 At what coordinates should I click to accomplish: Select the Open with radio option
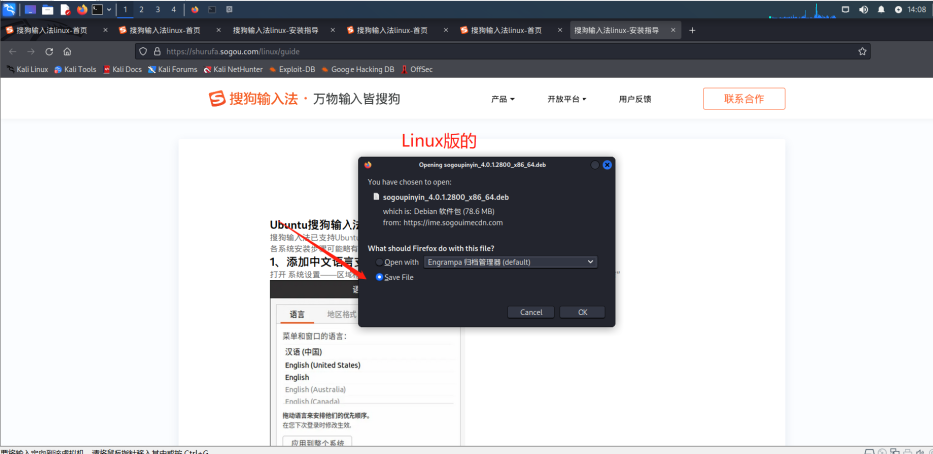380,262
